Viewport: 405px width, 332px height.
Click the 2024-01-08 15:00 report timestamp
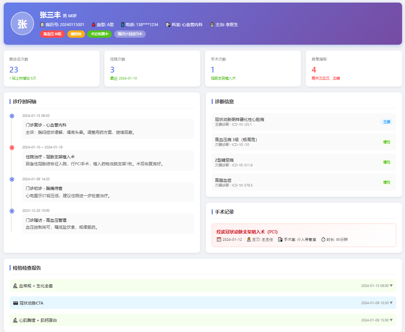click(375, 320)
